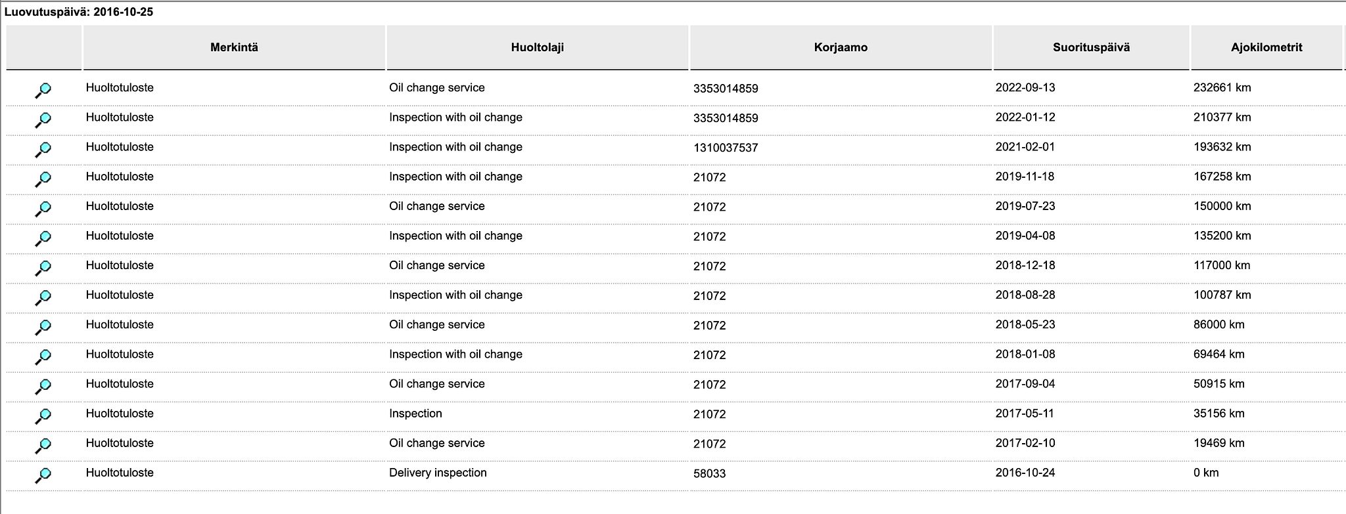Screen dimensions: 1346x514
Task: Open magnifier icon for 2022-09-13 oil change
Action: pyautogui.click(x=43, y=90)
